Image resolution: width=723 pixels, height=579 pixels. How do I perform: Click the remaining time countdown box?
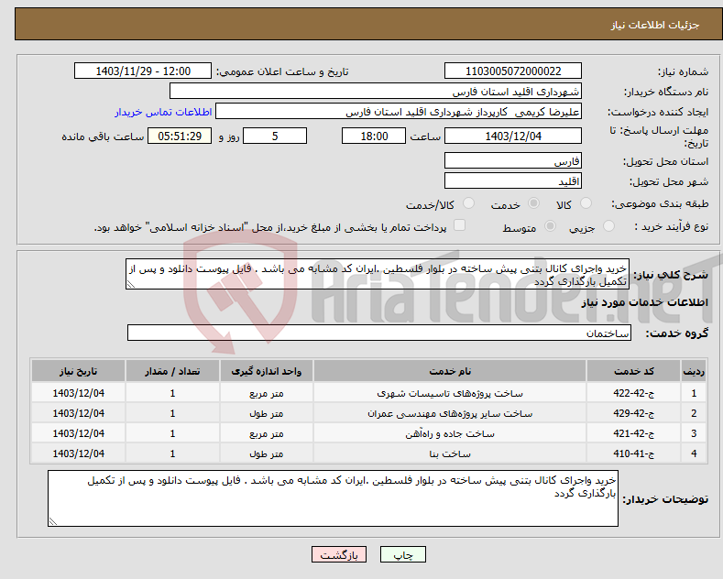click(183, 137)
